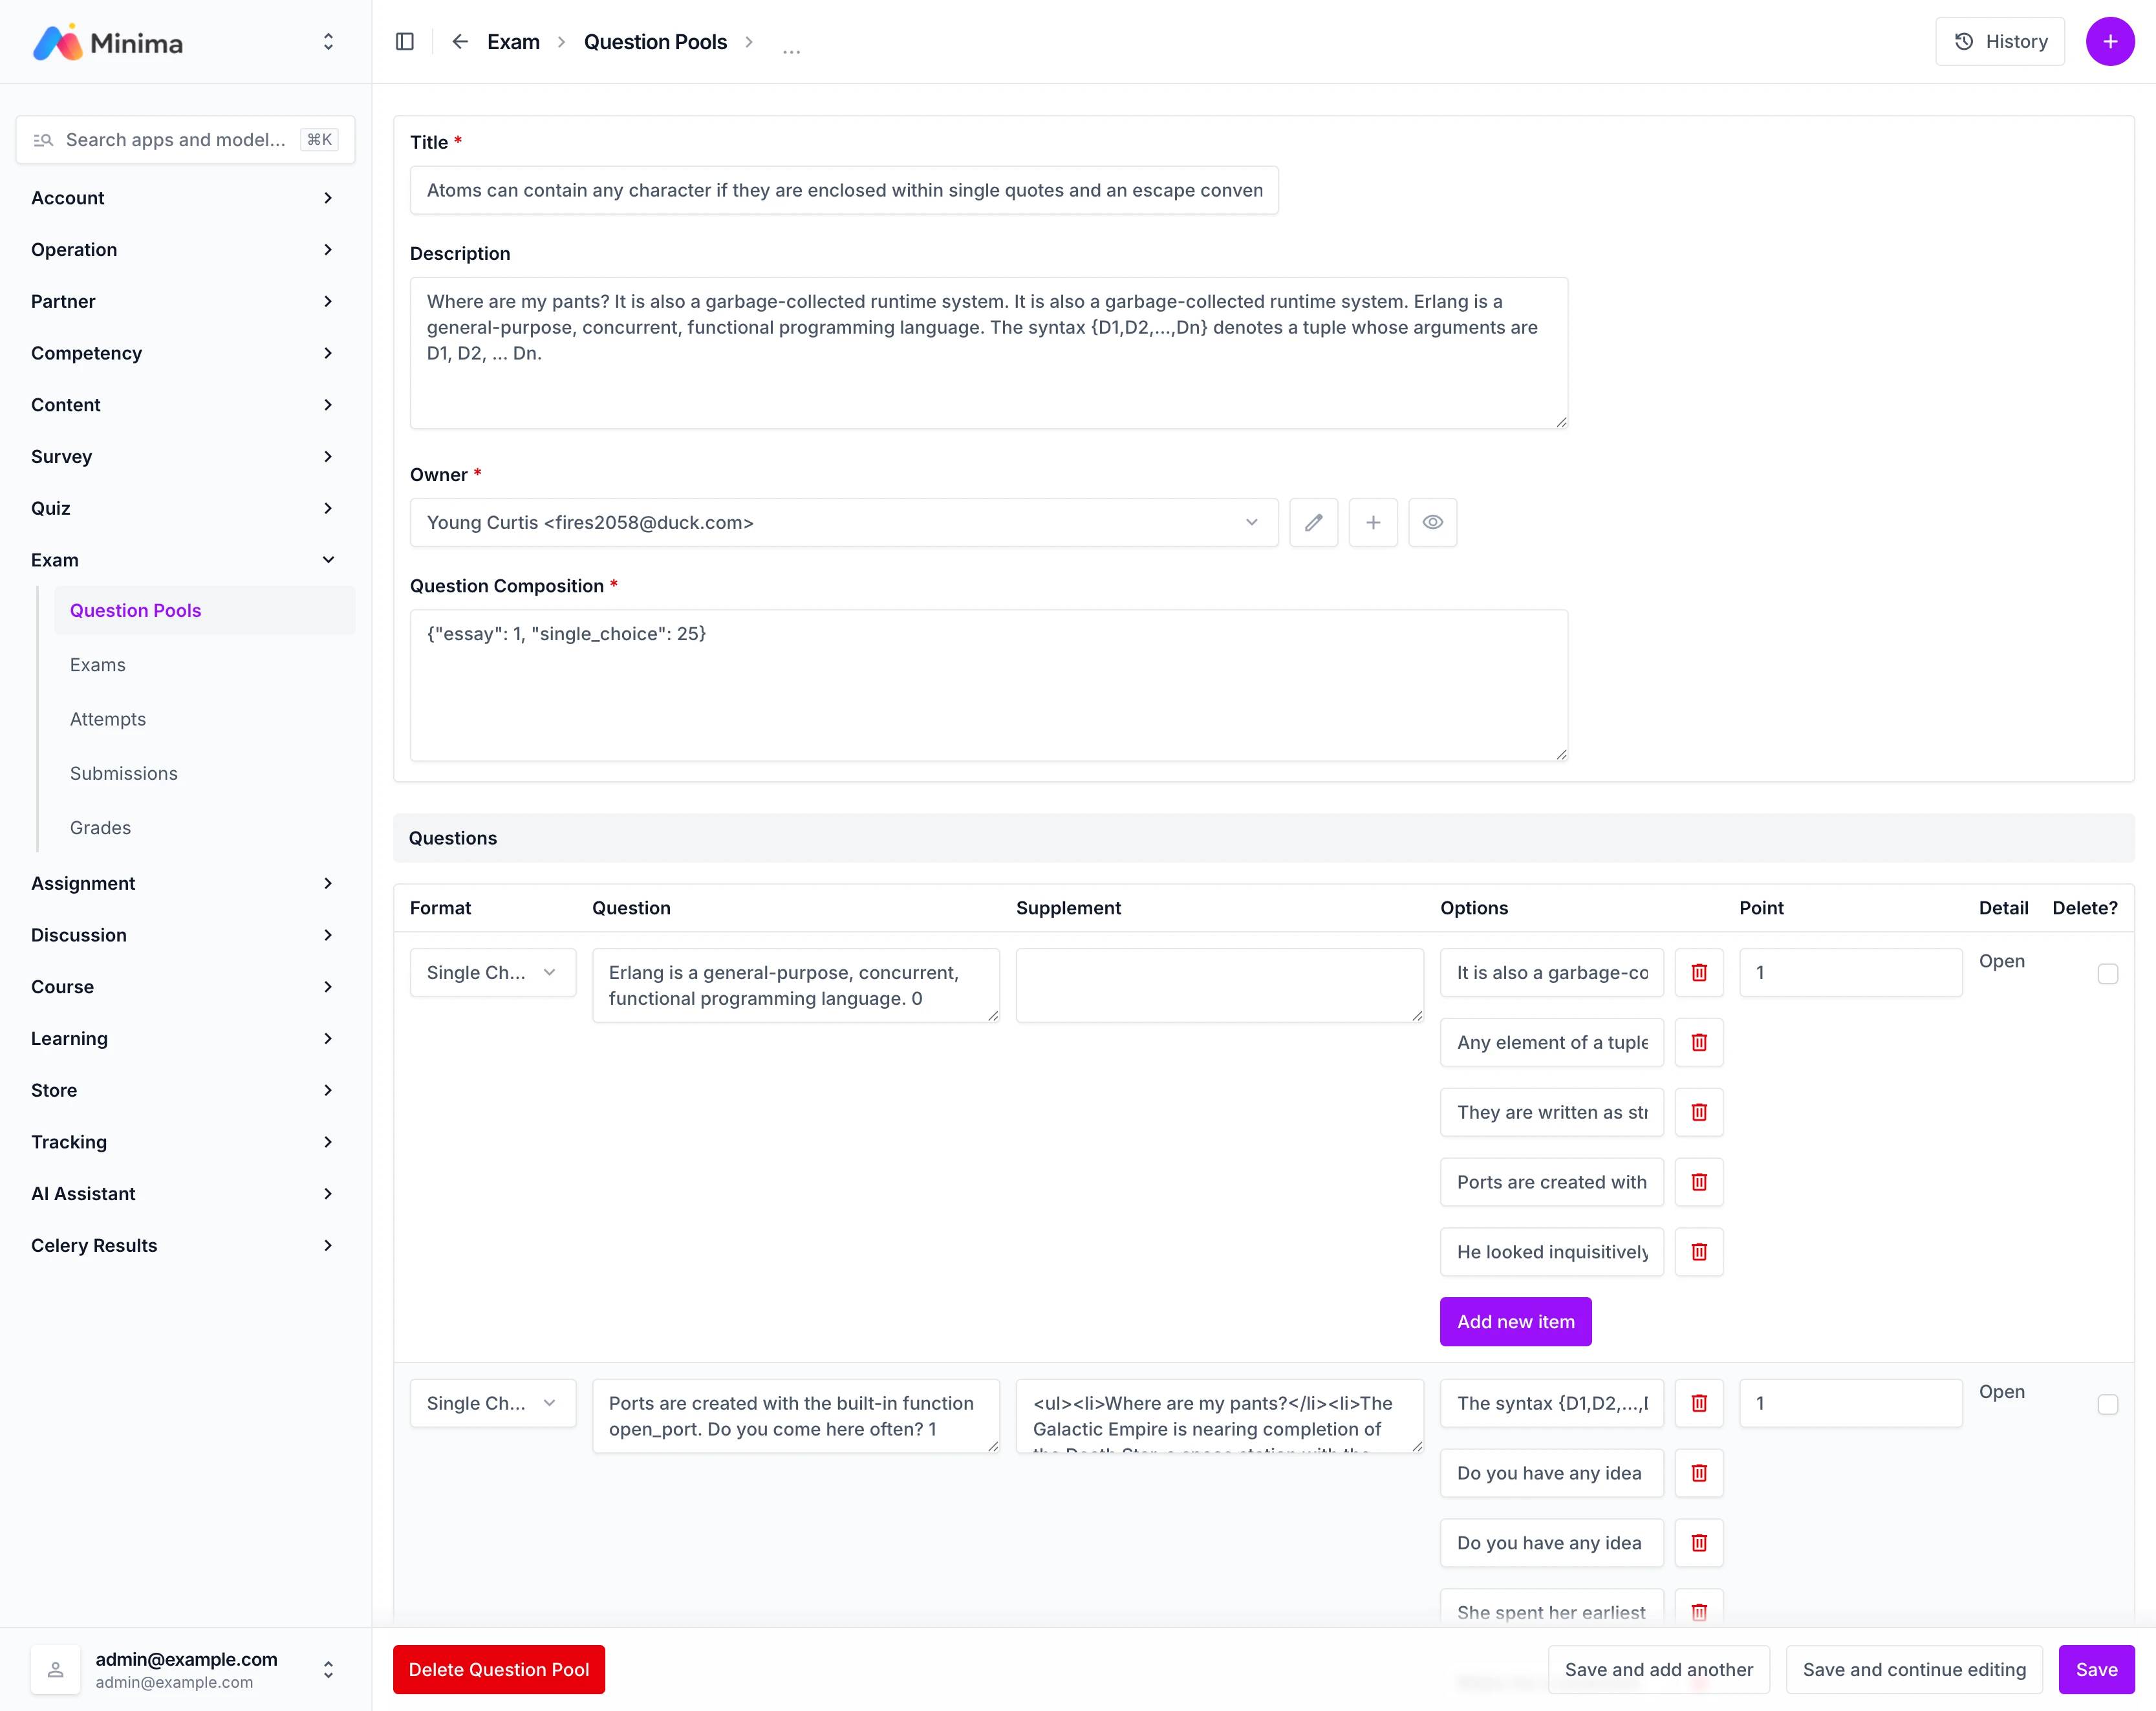Go to Submissions sidebar item
This screenshot has width=2156, height=1711.
(124, 773)
